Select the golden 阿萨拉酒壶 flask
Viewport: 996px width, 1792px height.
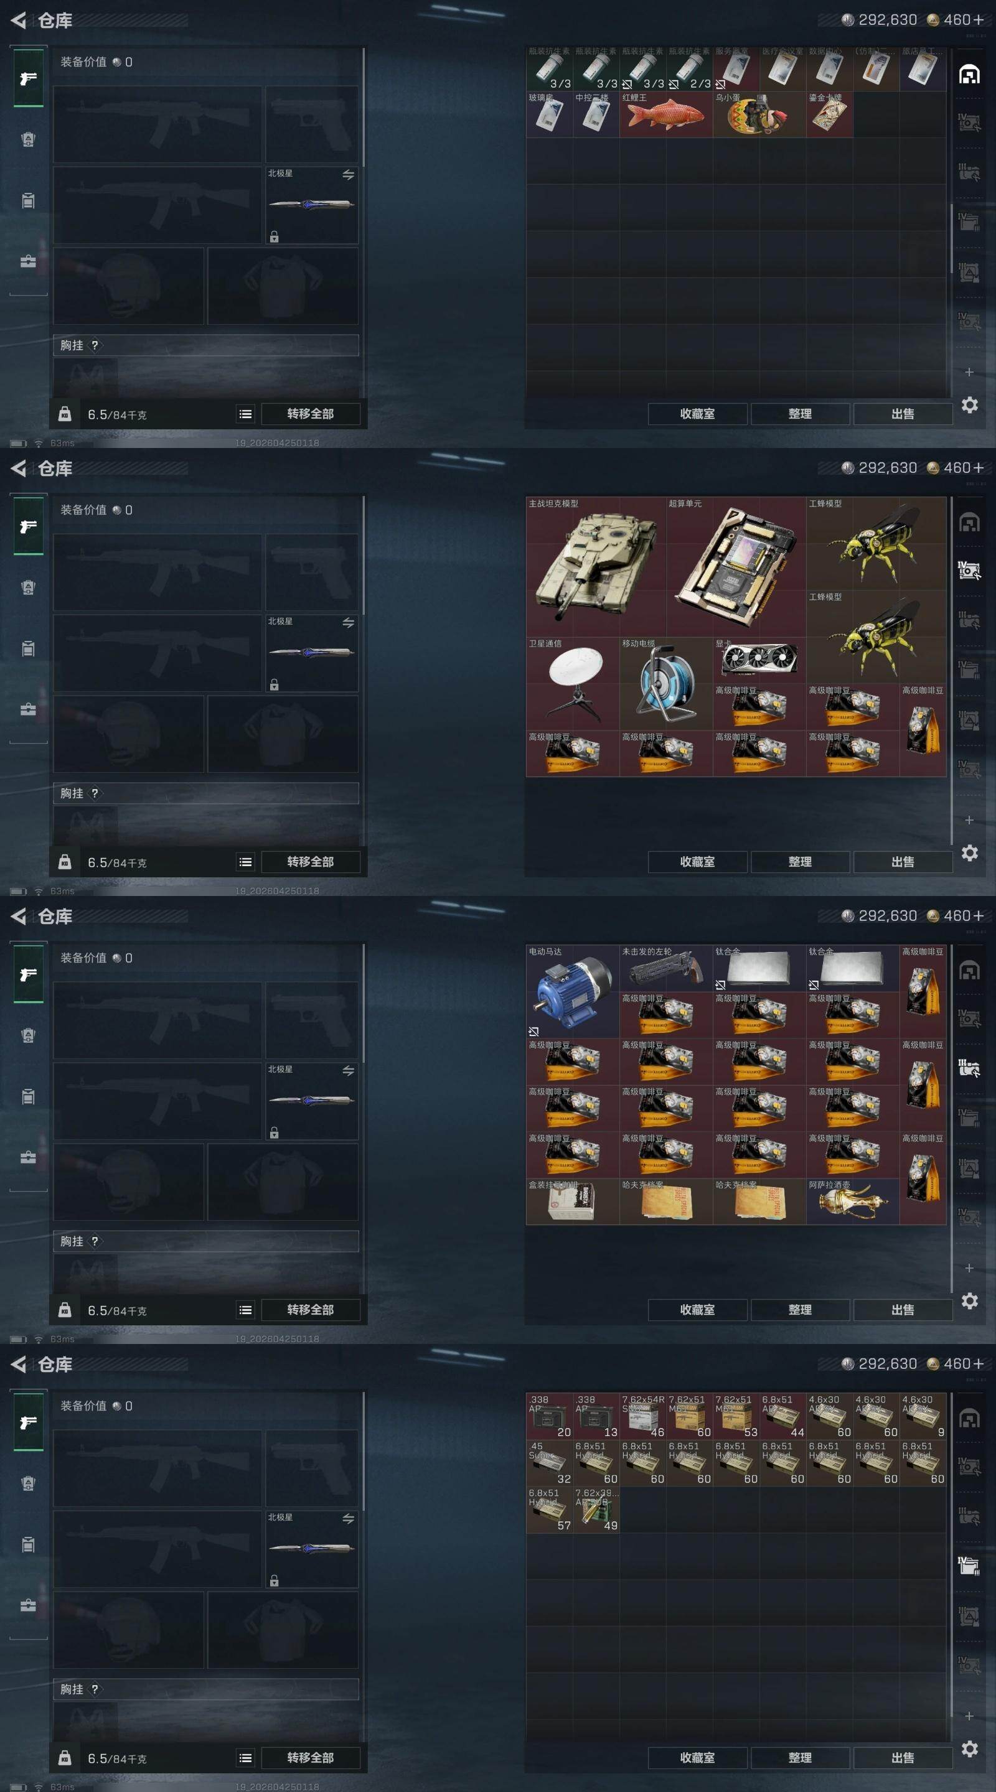point(853,1202)
